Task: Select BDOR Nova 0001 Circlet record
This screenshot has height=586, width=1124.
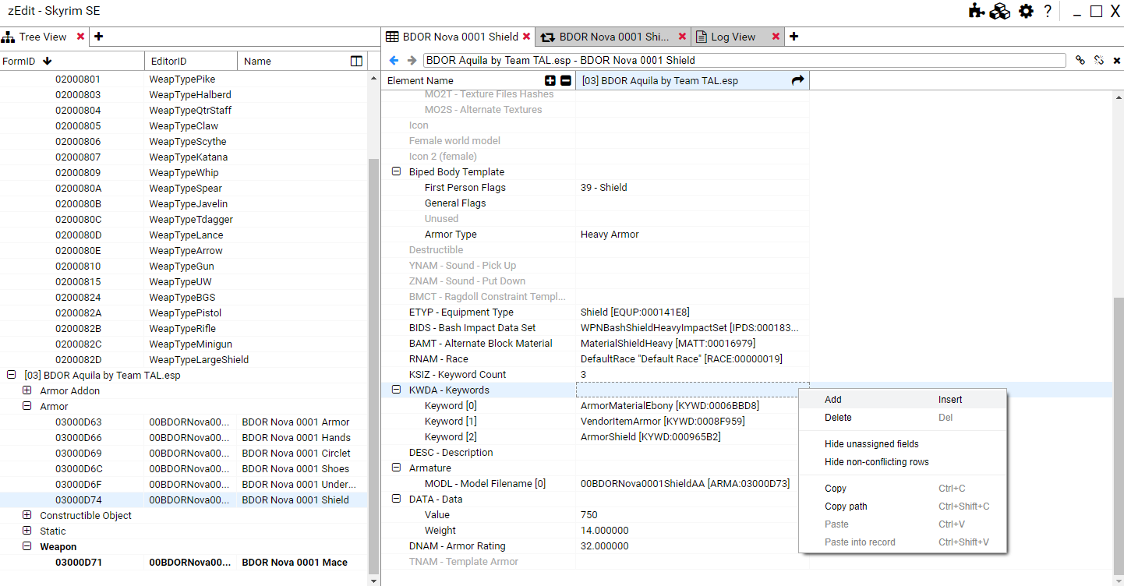Action: point(184,453)
